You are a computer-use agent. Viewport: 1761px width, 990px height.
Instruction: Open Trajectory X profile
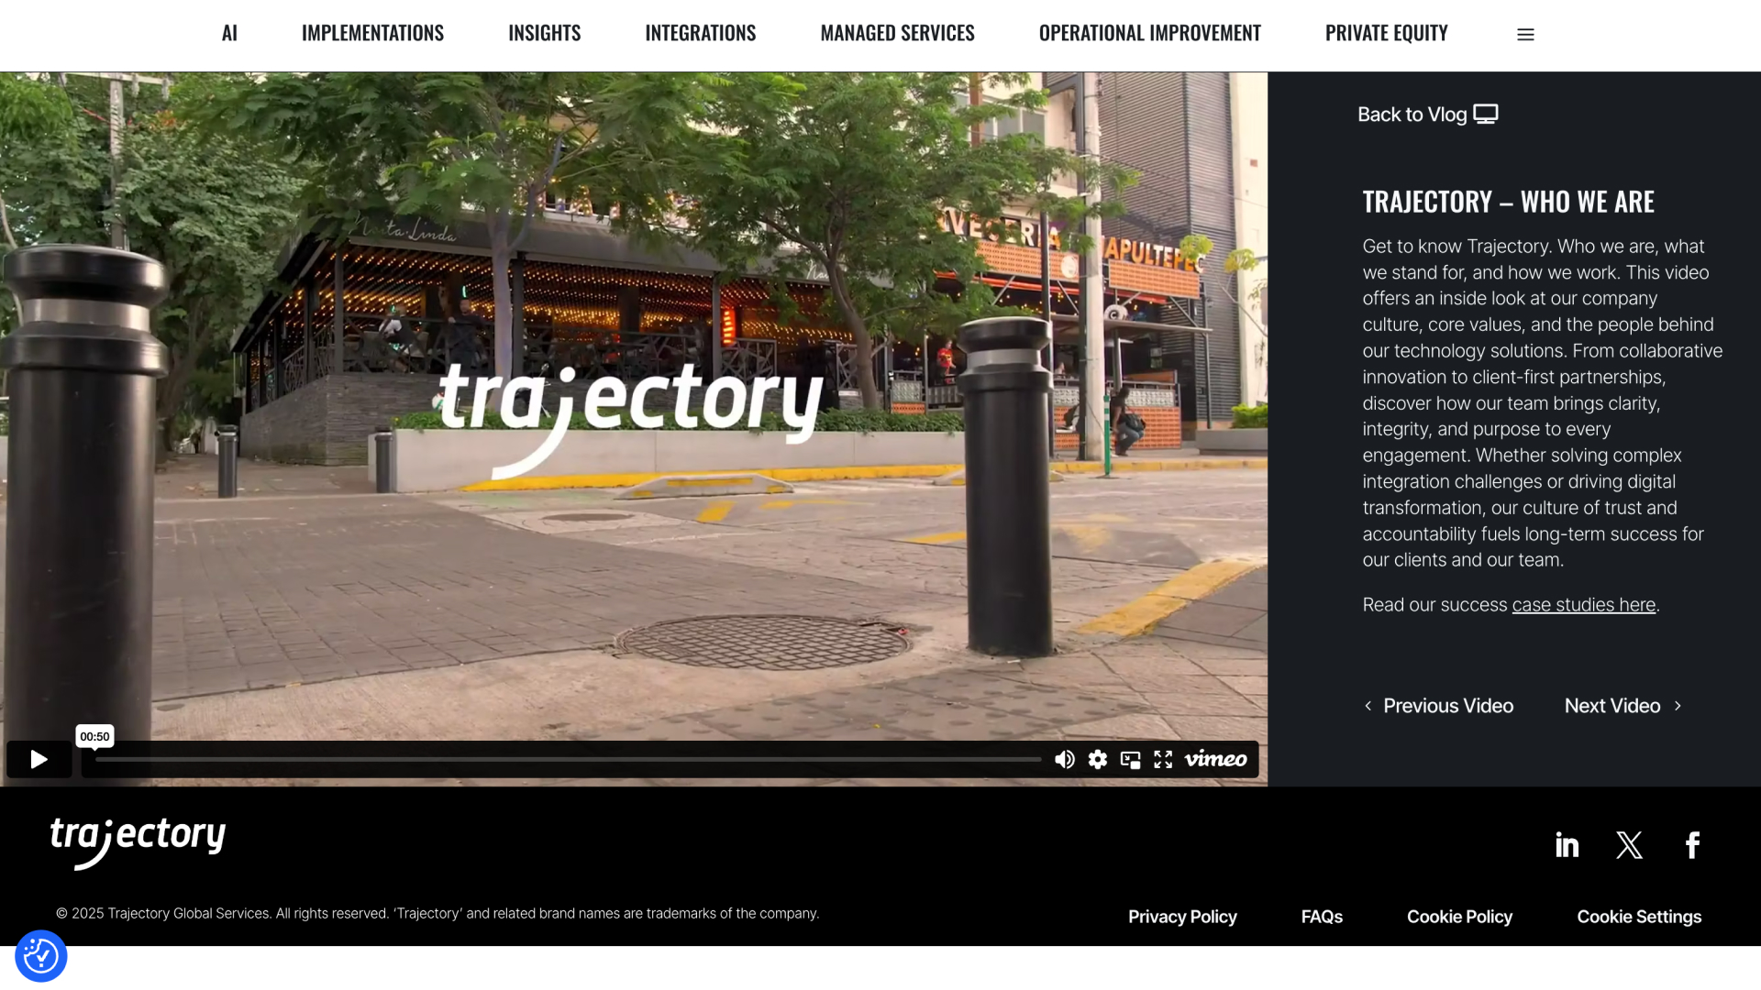click(x=1629, y=844)
